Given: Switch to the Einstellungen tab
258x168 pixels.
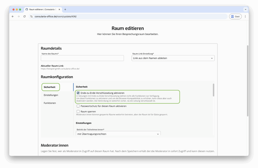Looking at the screenshot, I should [51, 95].
